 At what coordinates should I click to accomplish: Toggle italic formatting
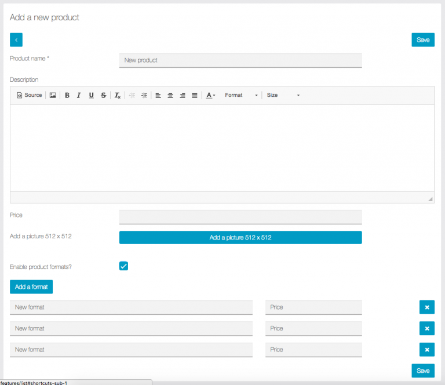pyautogui.click(x=79, y=95)
